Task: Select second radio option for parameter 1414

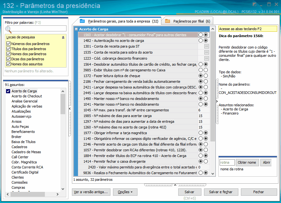Action: 206,161
